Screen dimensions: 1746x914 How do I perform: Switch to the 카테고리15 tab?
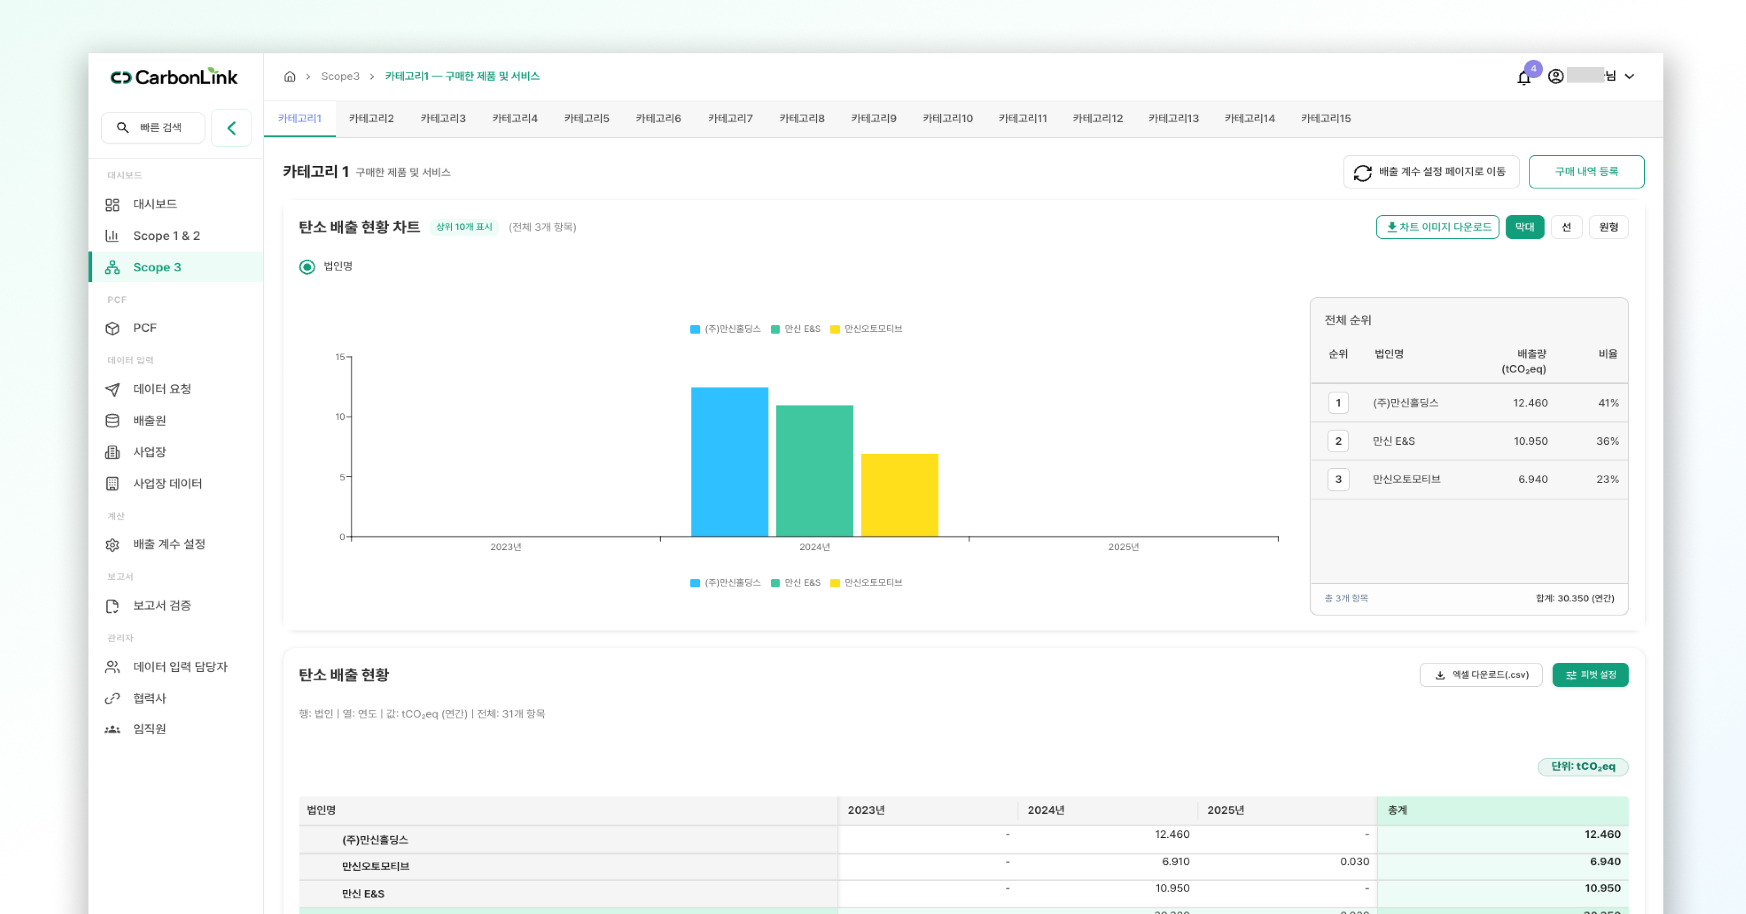1325,118
